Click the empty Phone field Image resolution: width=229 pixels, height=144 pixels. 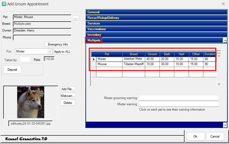pyautogui.click(x=42, y=37)
